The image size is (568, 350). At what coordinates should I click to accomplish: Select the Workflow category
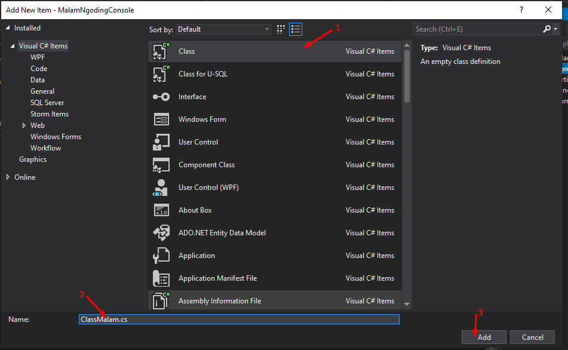pos(45,148)
